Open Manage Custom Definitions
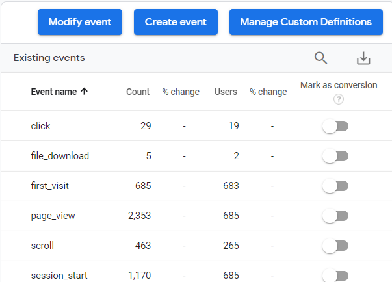 pos(306,22)
